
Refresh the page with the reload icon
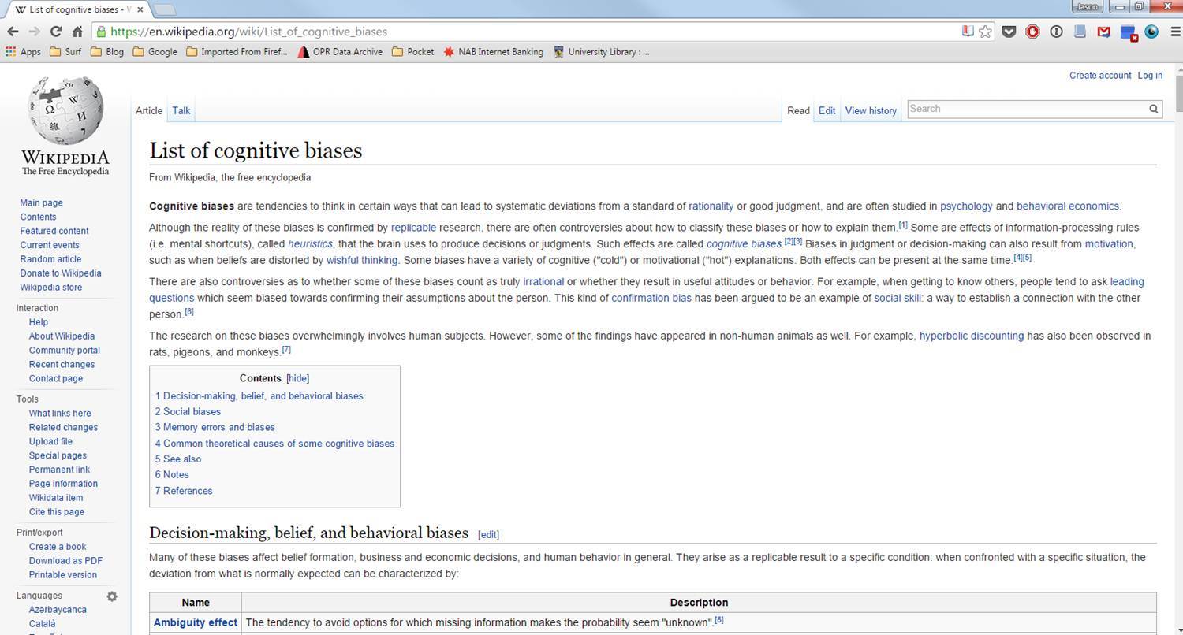coord(55,32)
